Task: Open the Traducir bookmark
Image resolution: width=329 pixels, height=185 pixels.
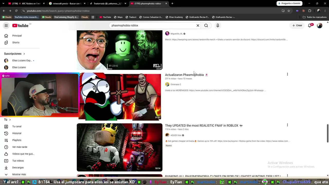Action: 131,17
